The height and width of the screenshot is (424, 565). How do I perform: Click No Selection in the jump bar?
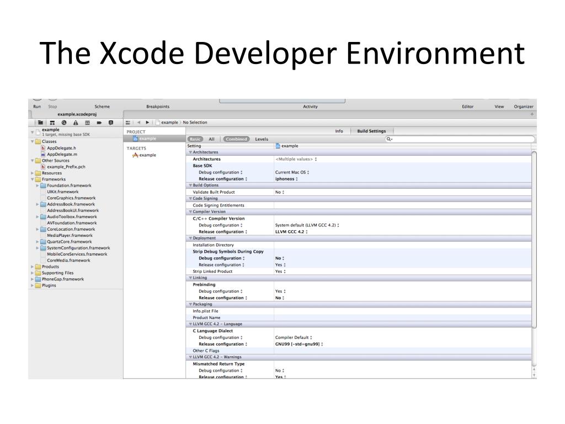[195, 123]
